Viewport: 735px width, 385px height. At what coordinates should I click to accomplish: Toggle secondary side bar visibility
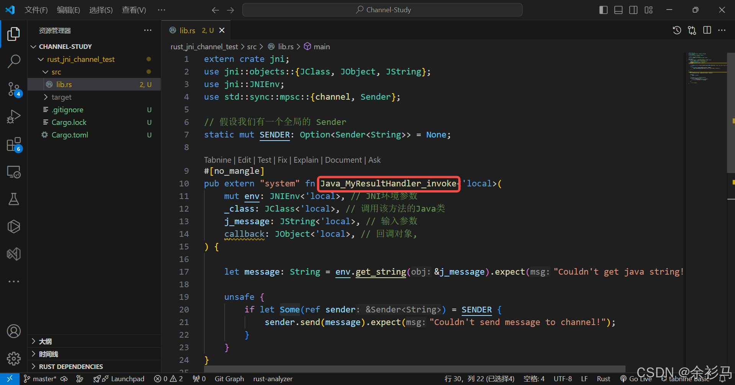634,10
